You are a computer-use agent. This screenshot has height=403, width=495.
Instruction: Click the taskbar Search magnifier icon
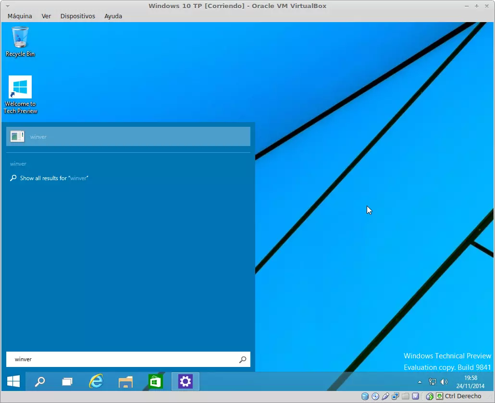tap(40, 381)
